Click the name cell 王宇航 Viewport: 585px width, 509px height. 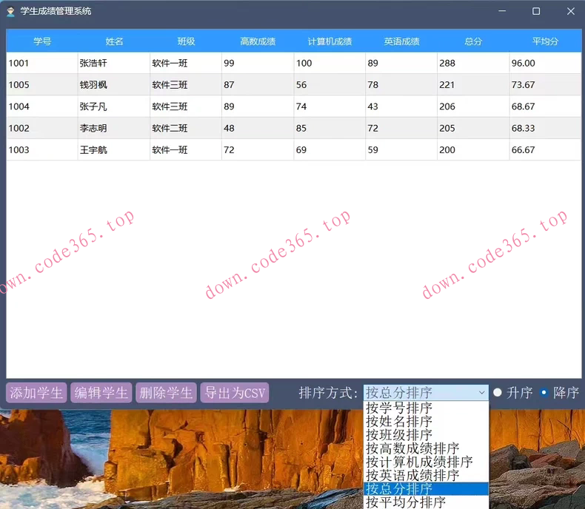coord(114,149)
